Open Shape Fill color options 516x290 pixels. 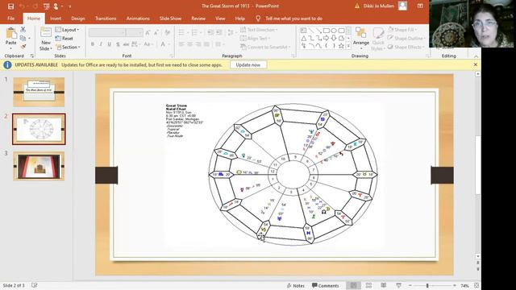coord(402,30)
